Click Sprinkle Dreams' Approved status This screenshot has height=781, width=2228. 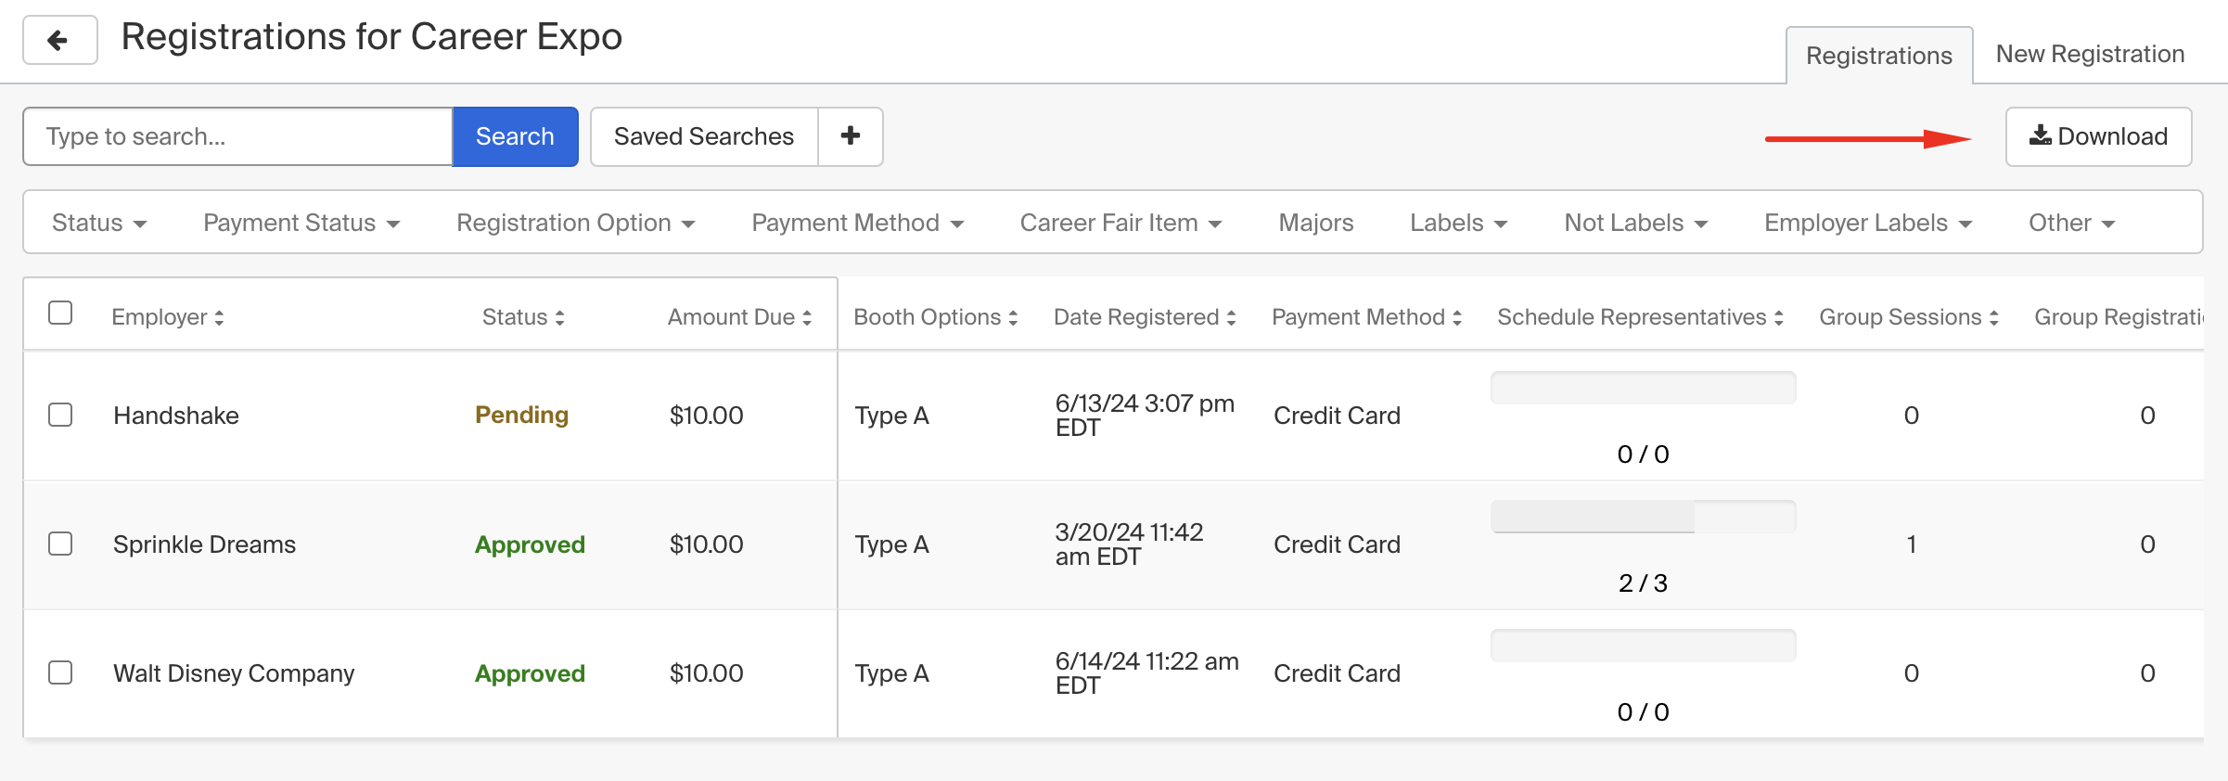pyautogui.click(x=530, y=544)
